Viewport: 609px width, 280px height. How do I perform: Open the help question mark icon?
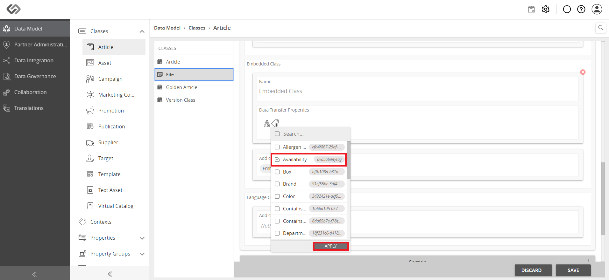[x=581, y=9]
